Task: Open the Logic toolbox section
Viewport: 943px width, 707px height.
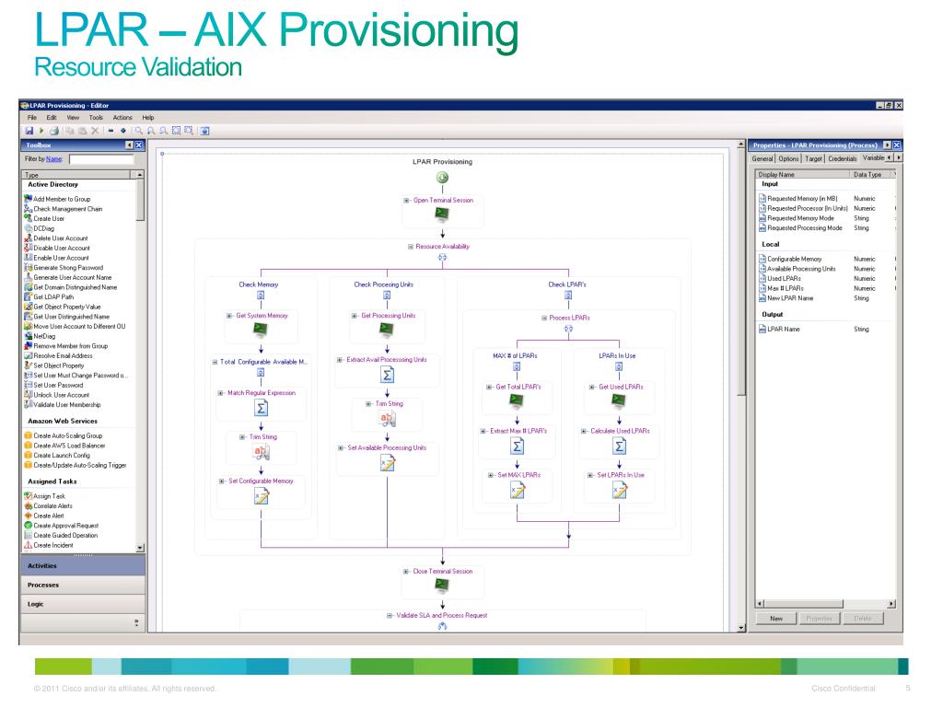Action: coord(82,604)
